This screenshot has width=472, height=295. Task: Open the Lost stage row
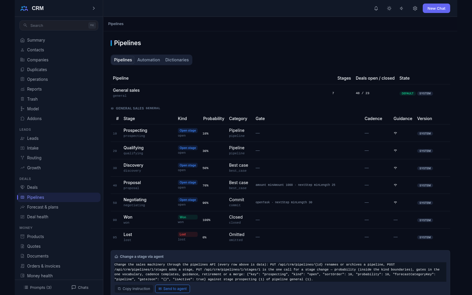(x=280, y=237)
